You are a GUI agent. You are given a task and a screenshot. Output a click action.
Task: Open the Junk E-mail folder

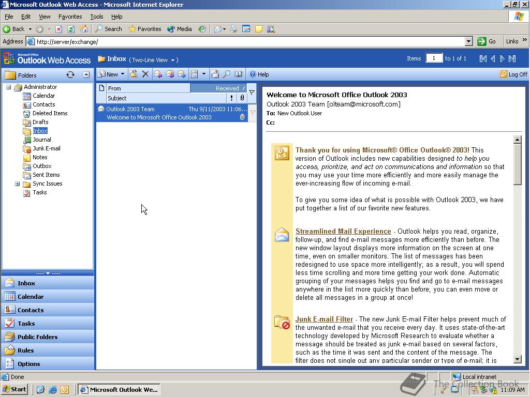pos(46,148)
